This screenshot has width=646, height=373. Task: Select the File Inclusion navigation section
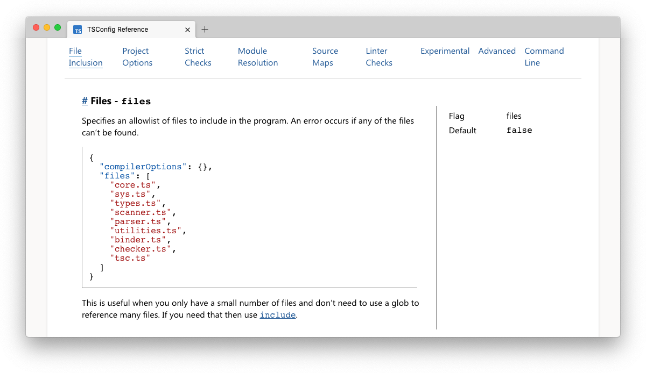[x=86, y=56]
